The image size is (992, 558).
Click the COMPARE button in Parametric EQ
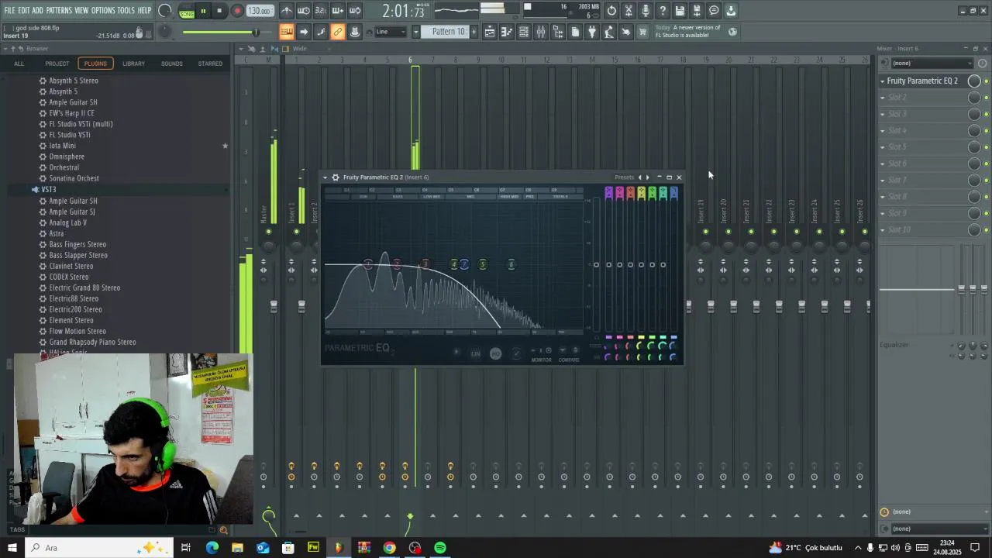(569, 360)
